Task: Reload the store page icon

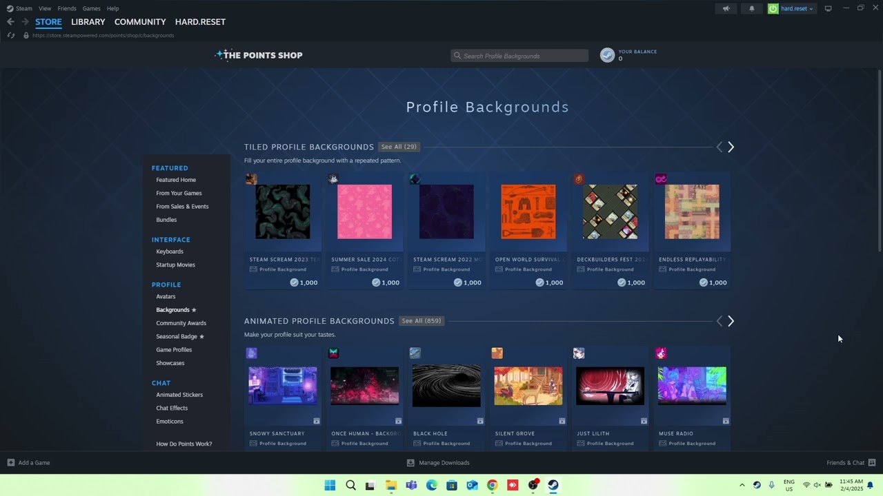Action: pos(10,35)
